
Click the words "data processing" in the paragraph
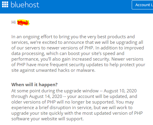coord(28,54)
